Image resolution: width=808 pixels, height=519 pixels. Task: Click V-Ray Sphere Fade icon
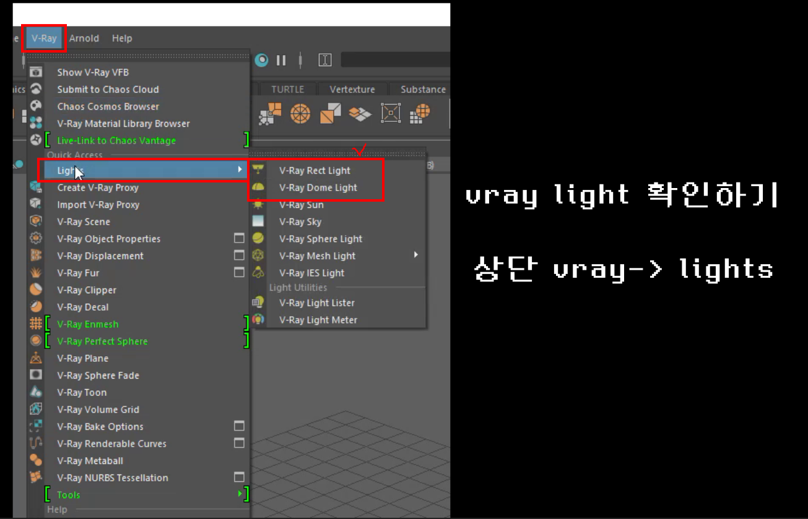click(x=36, y=375)
